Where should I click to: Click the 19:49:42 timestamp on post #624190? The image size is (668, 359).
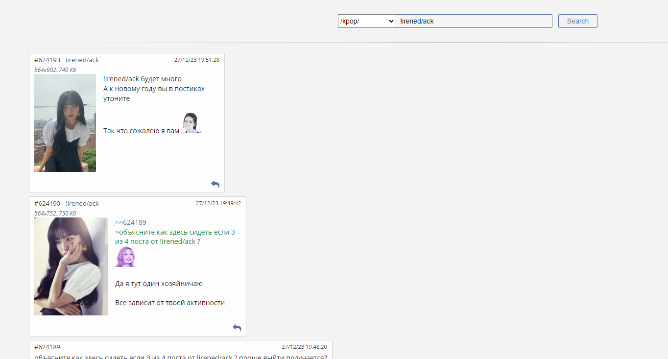tap(218, 203)
